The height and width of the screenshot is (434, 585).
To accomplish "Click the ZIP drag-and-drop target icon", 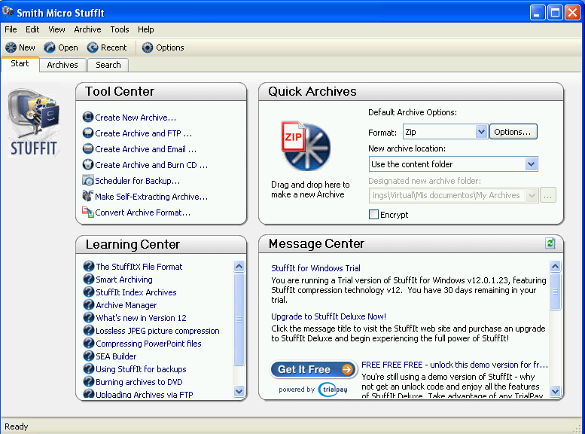I will [306, 145].
